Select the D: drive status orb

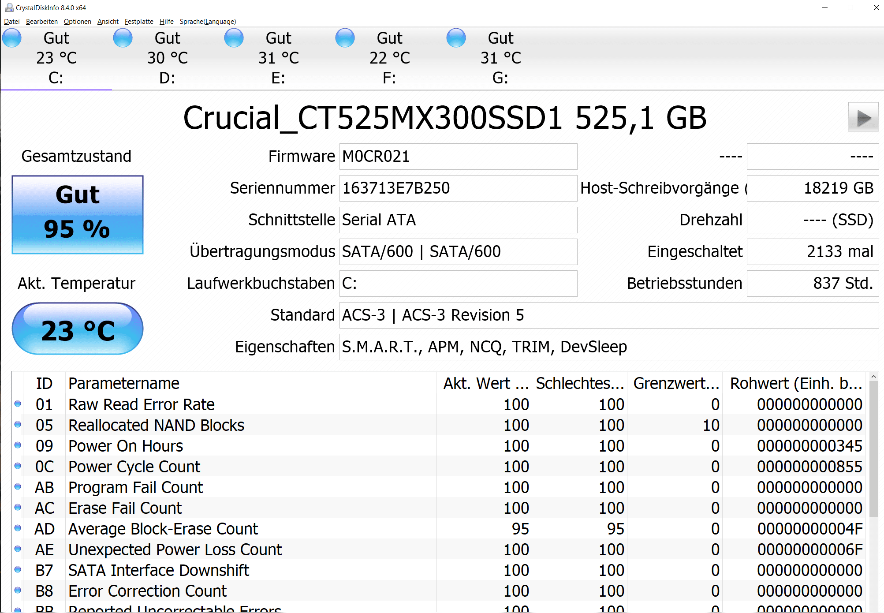[123, 38]
